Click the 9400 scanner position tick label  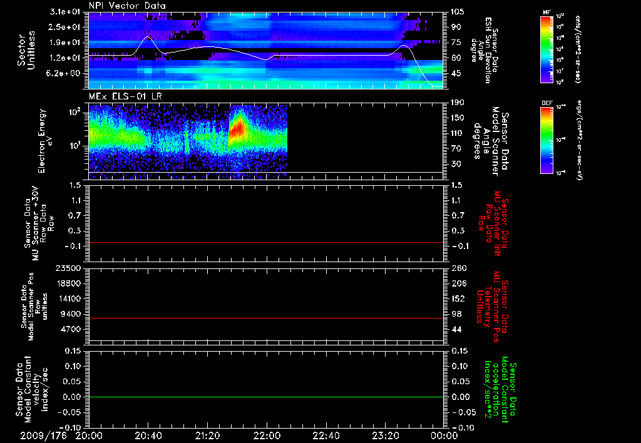[x=71, y=314]
